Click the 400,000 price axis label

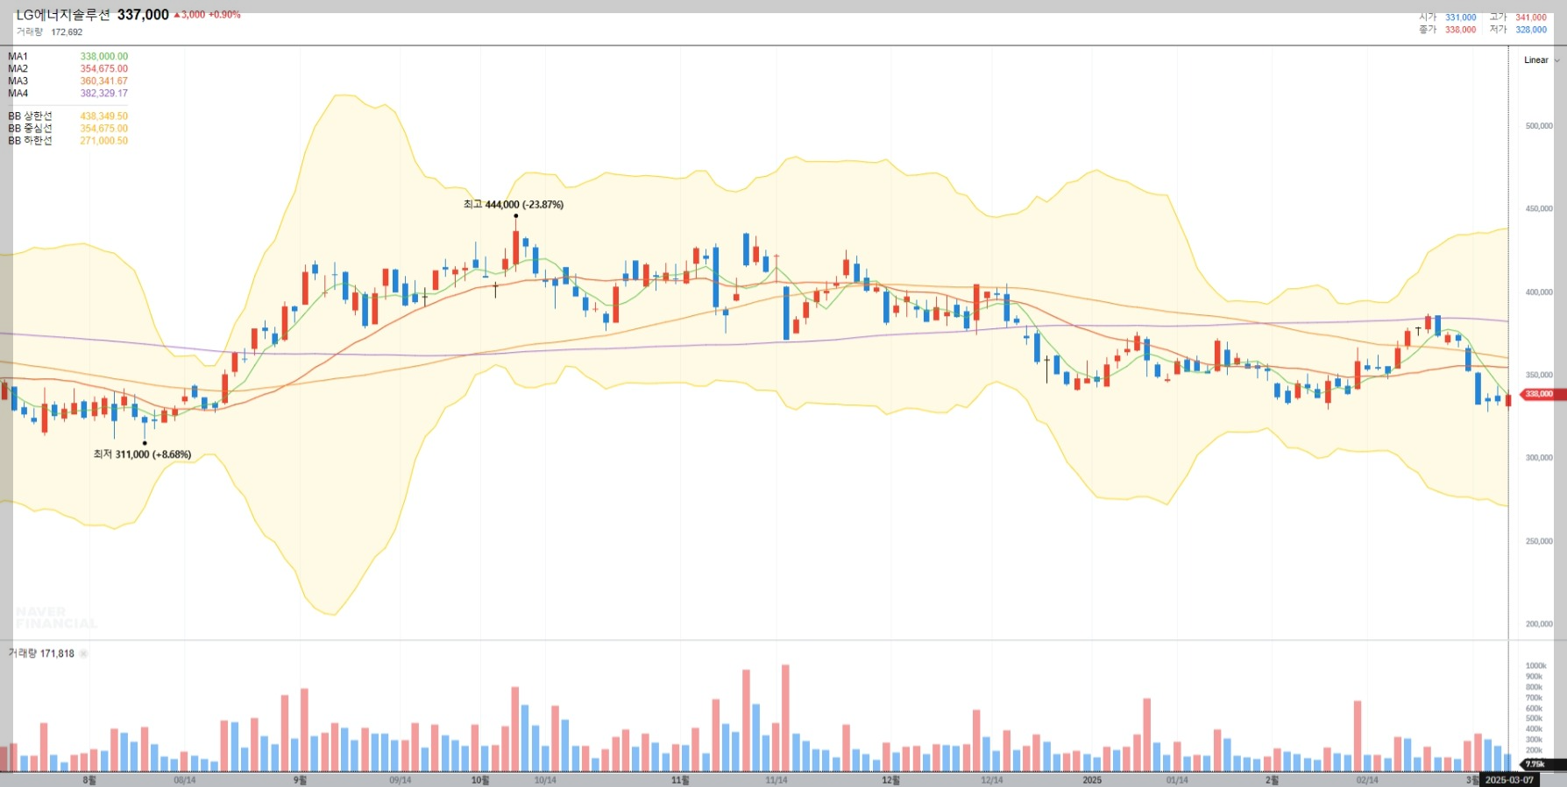[x=1539, y=292]
